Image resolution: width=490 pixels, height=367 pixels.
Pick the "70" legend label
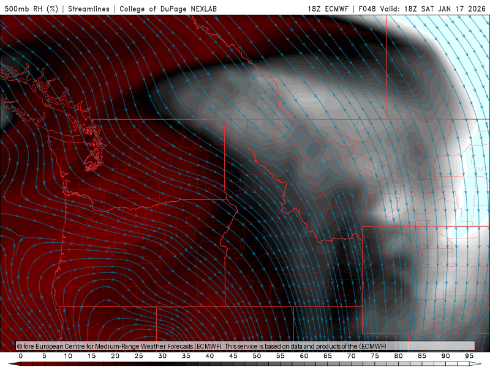pyautogui.click(x=351, y=356)
